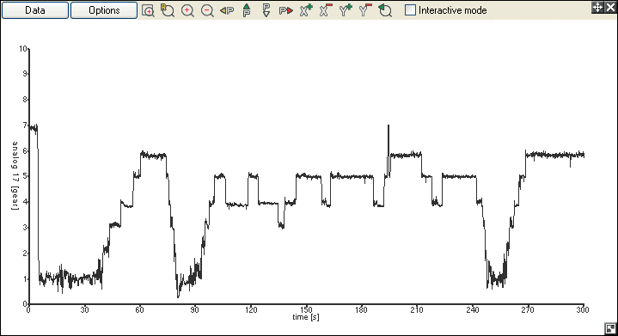Screen dimensions: 618x336
Task: Expand the Y axis with Y plus
Action: point(346,10)
